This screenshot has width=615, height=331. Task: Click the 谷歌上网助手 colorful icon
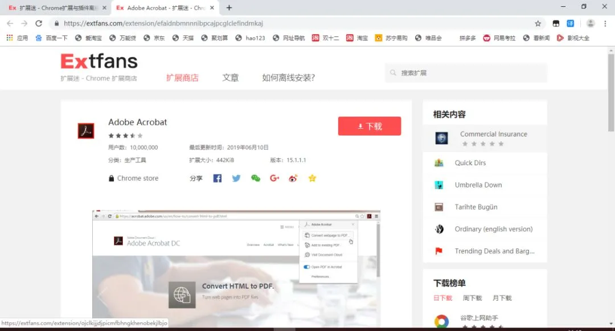(442, 321)
